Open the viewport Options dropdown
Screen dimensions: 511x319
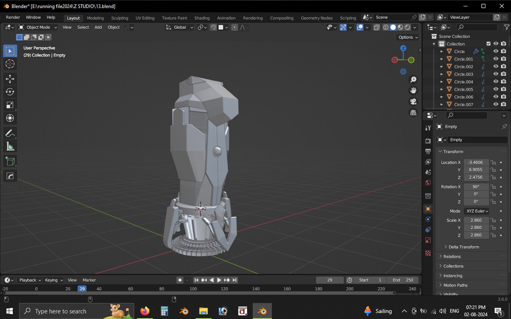coord(408,37)
